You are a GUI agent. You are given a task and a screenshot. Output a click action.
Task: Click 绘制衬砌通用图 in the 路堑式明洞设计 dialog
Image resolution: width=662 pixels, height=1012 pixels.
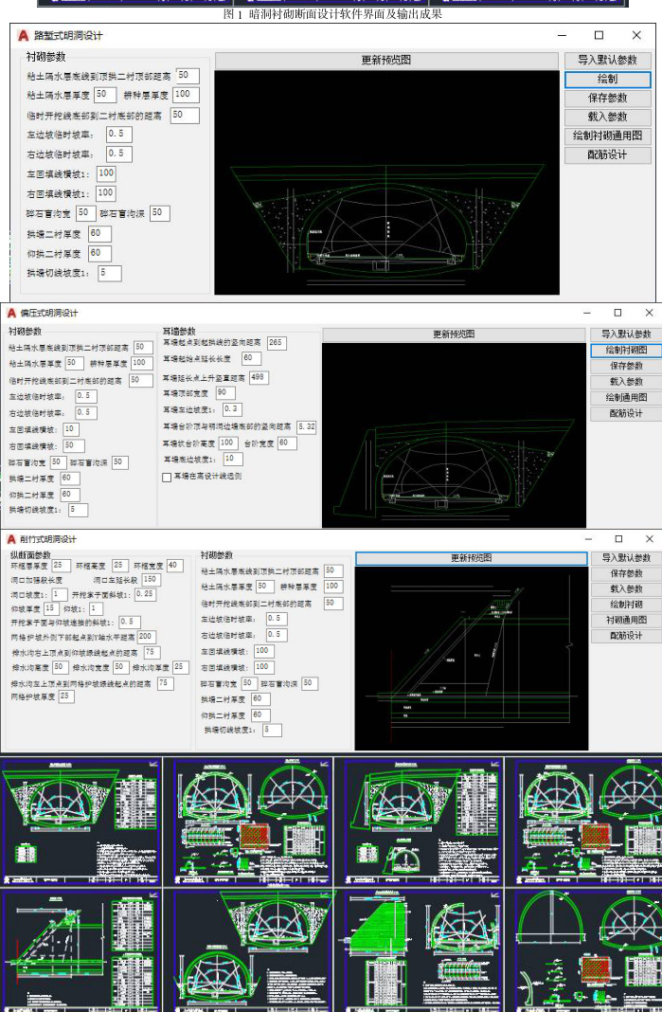coord(607,136)
